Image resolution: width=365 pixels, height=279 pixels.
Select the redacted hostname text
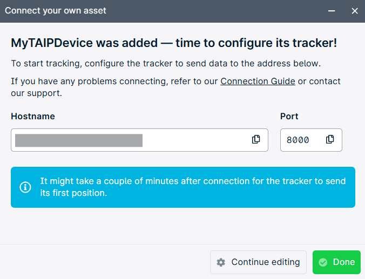[79, 140]
